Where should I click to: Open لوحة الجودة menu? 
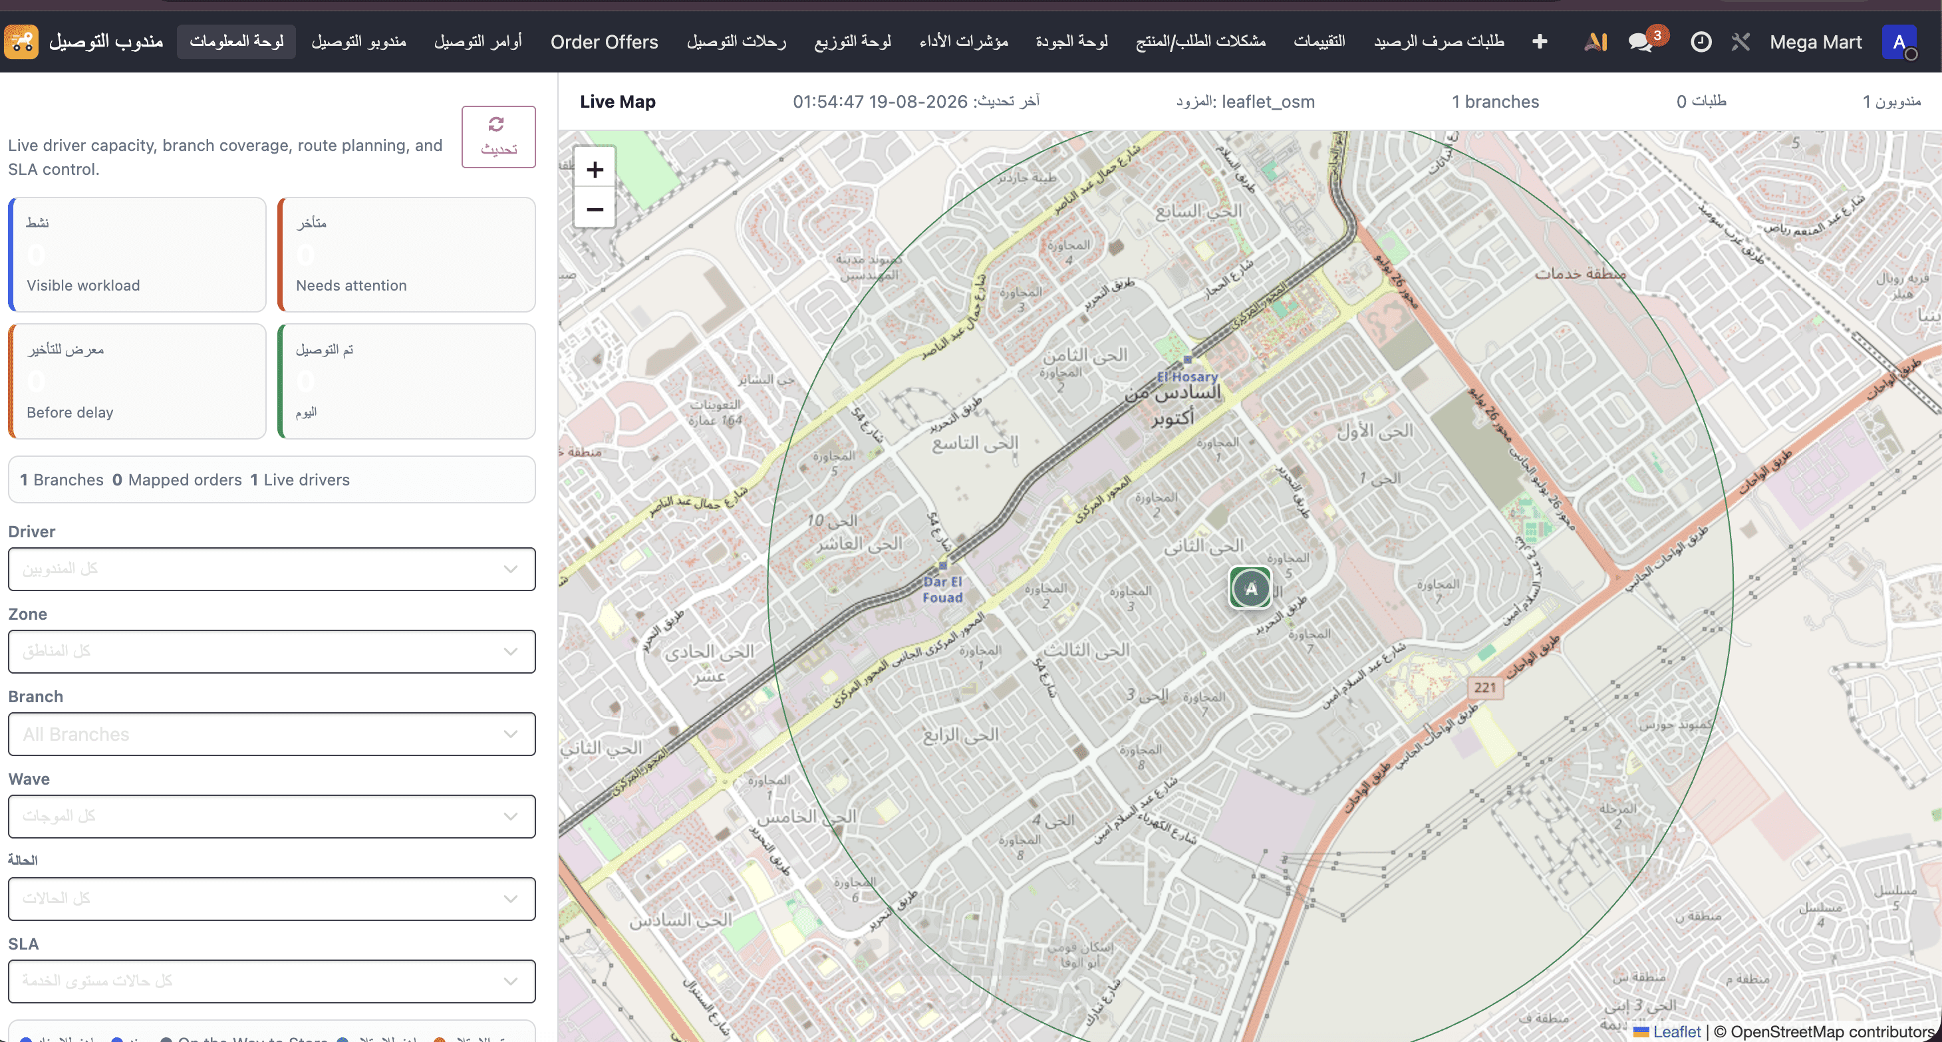(1071, 41)
